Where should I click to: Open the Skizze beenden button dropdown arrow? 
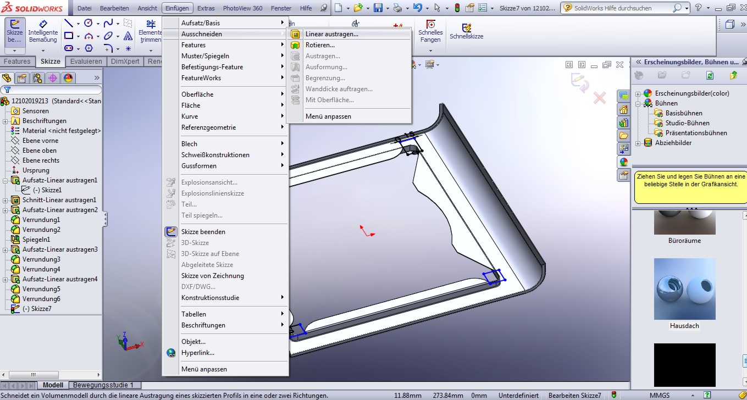(x=15, y=51)
